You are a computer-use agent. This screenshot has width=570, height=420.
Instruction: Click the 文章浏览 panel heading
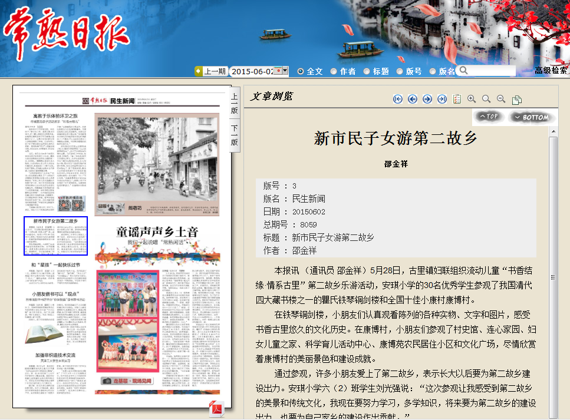[x=272, y=96]
